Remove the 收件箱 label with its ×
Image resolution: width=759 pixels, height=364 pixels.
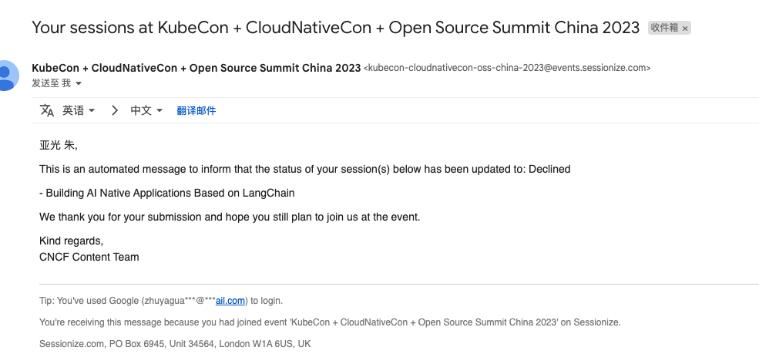coord(686,28)
